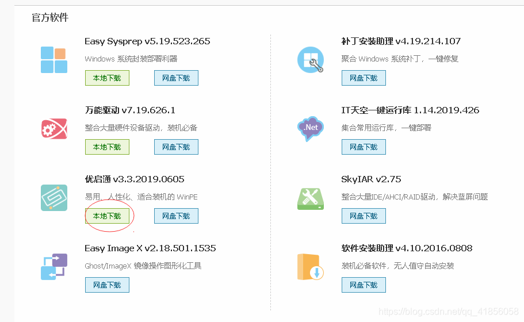
Task: Click the text 'Ghost/ImageX 镜像操作图形化工具'
Action: tap(143, 266)
